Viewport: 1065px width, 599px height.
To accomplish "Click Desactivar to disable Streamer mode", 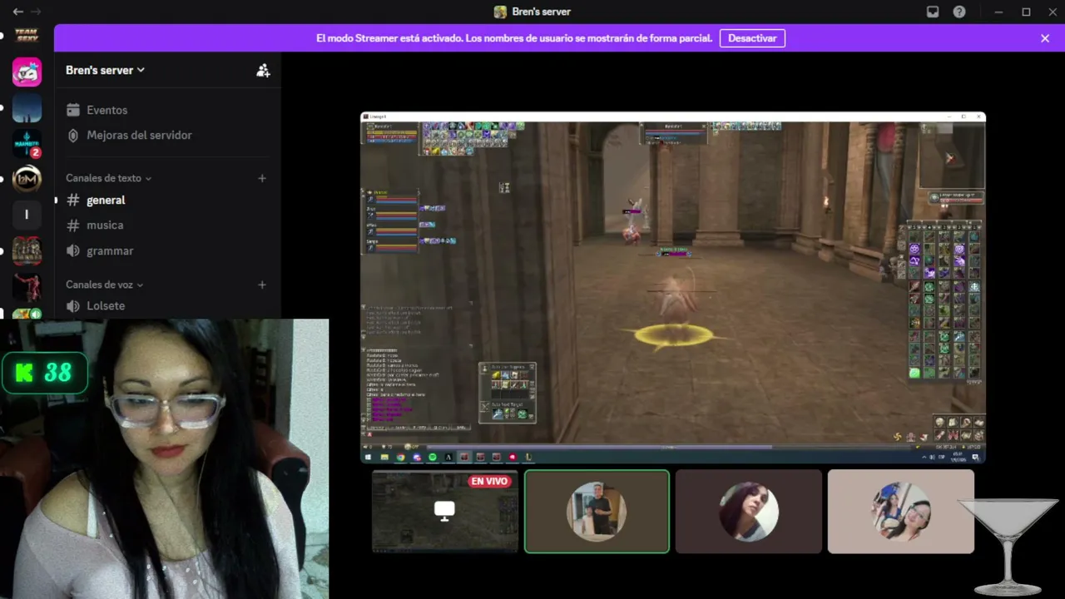I will (x=752, y=38).
